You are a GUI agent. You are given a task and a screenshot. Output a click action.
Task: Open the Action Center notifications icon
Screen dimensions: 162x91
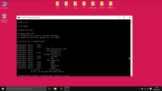coord(151,89)
